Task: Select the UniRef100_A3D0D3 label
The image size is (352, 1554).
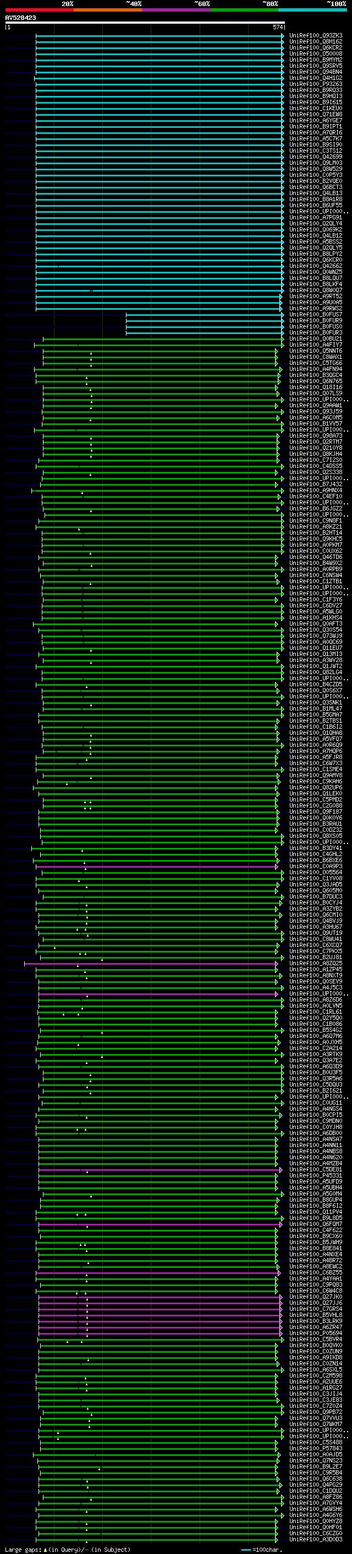Action: pos(316,1540)
